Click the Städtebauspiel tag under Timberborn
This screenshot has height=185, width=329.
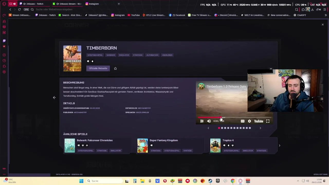coord(95,55)
